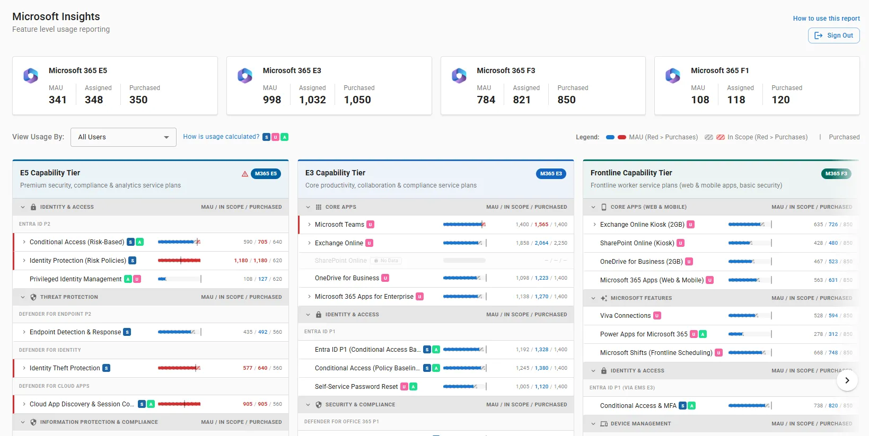Click the Microsoft 365 F3 product logo
Screen dimensions: 869x436
pos(459,76)
